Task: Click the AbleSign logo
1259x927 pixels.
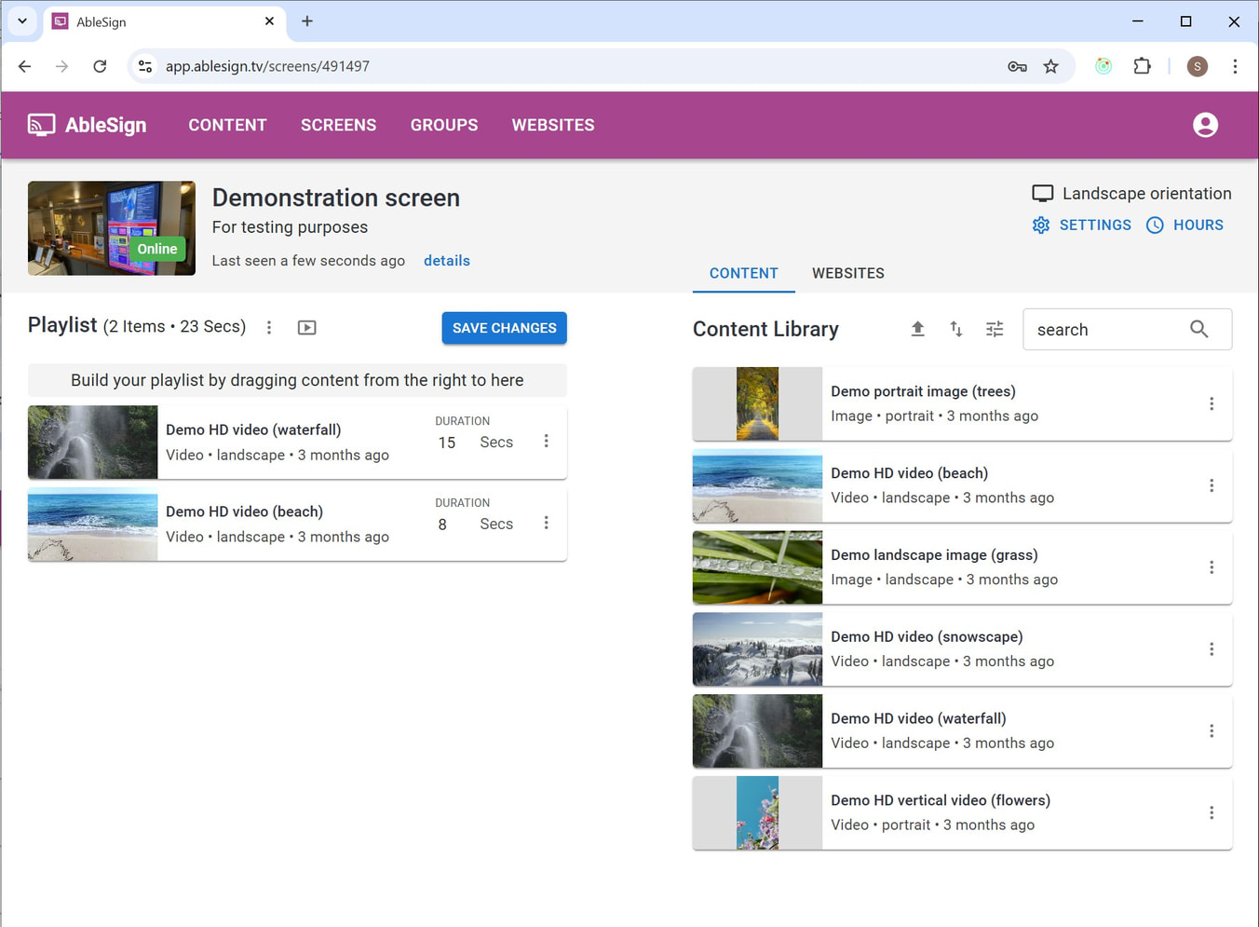Action: tap(88, 125)
